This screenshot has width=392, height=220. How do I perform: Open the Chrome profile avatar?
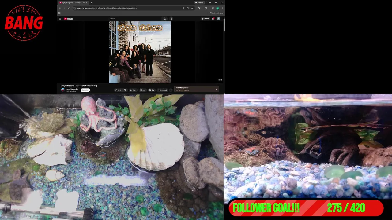(x=217, y=8)
